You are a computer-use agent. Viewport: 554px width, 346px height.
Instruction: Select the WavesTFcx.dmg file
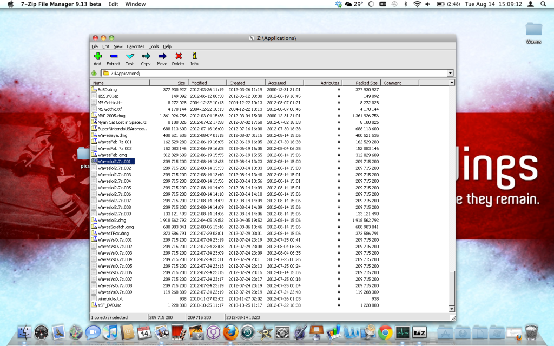coord(113,234)
